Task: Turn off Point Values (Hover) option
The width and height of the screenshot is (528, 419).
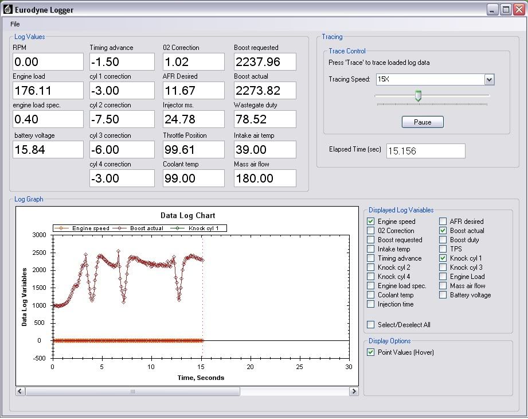Action: click(370, 352)
